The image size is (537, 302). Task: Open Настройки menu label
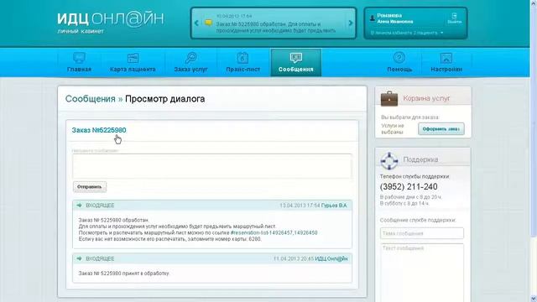click(446, 69)
